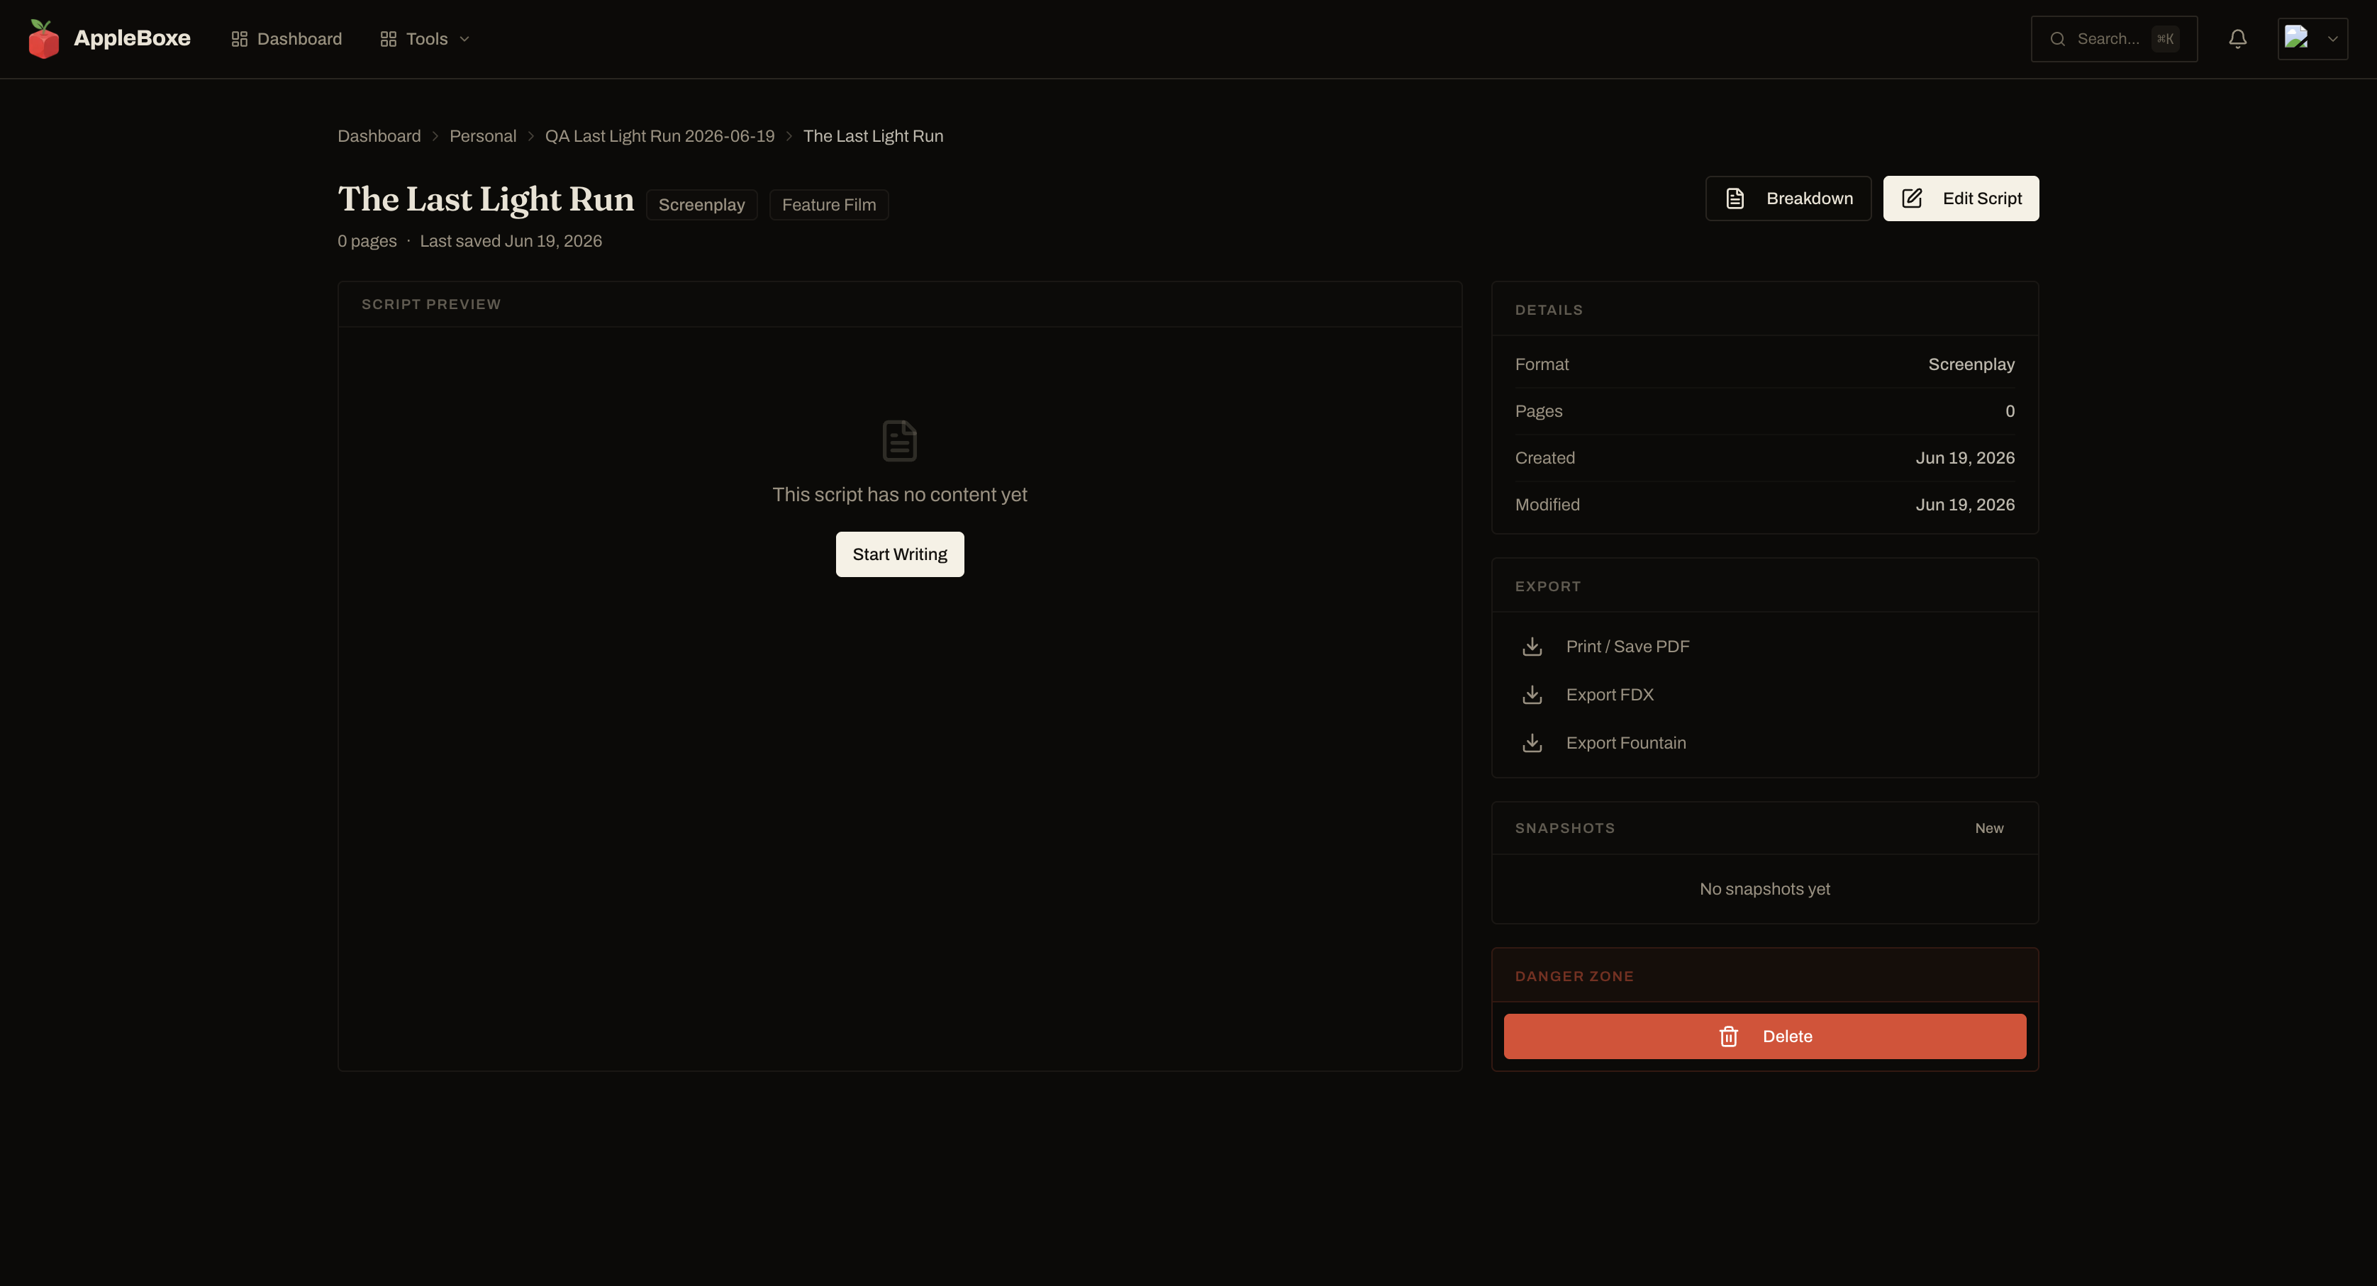Image resolution: width=2377 pixels, height=1286 pixels.
Task: Click Start Writing button
Action: point(900,554)
